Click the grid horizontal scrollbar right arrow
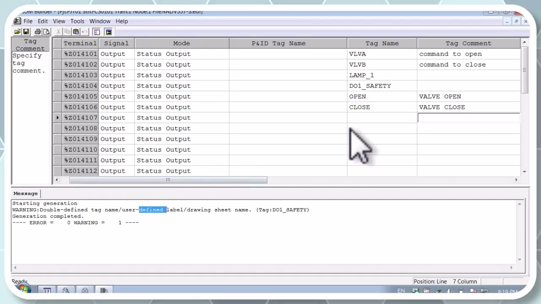 [x=516, y=180]
